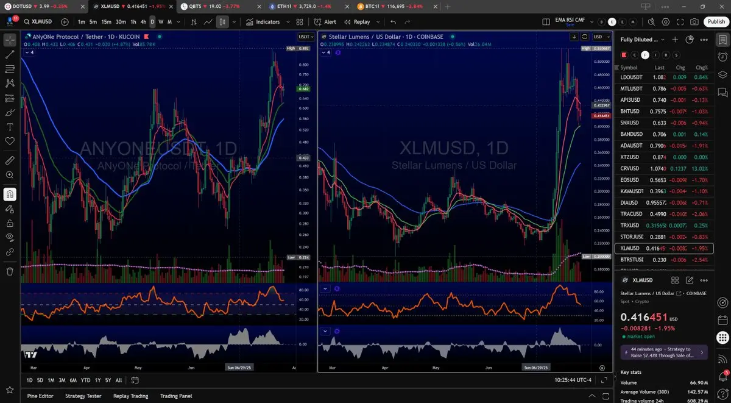The image size is (731, 403).
Task: Select the trend line drawing tool
Action: click(x=10, y=54)
